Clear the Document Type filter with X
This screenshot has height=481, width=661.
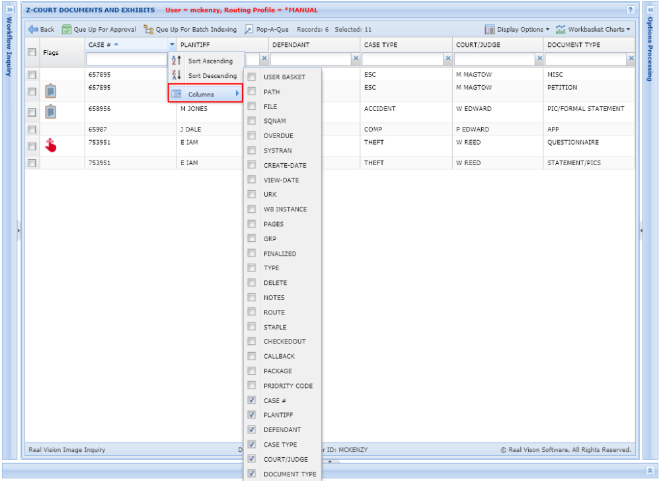(x=631, y=59)
